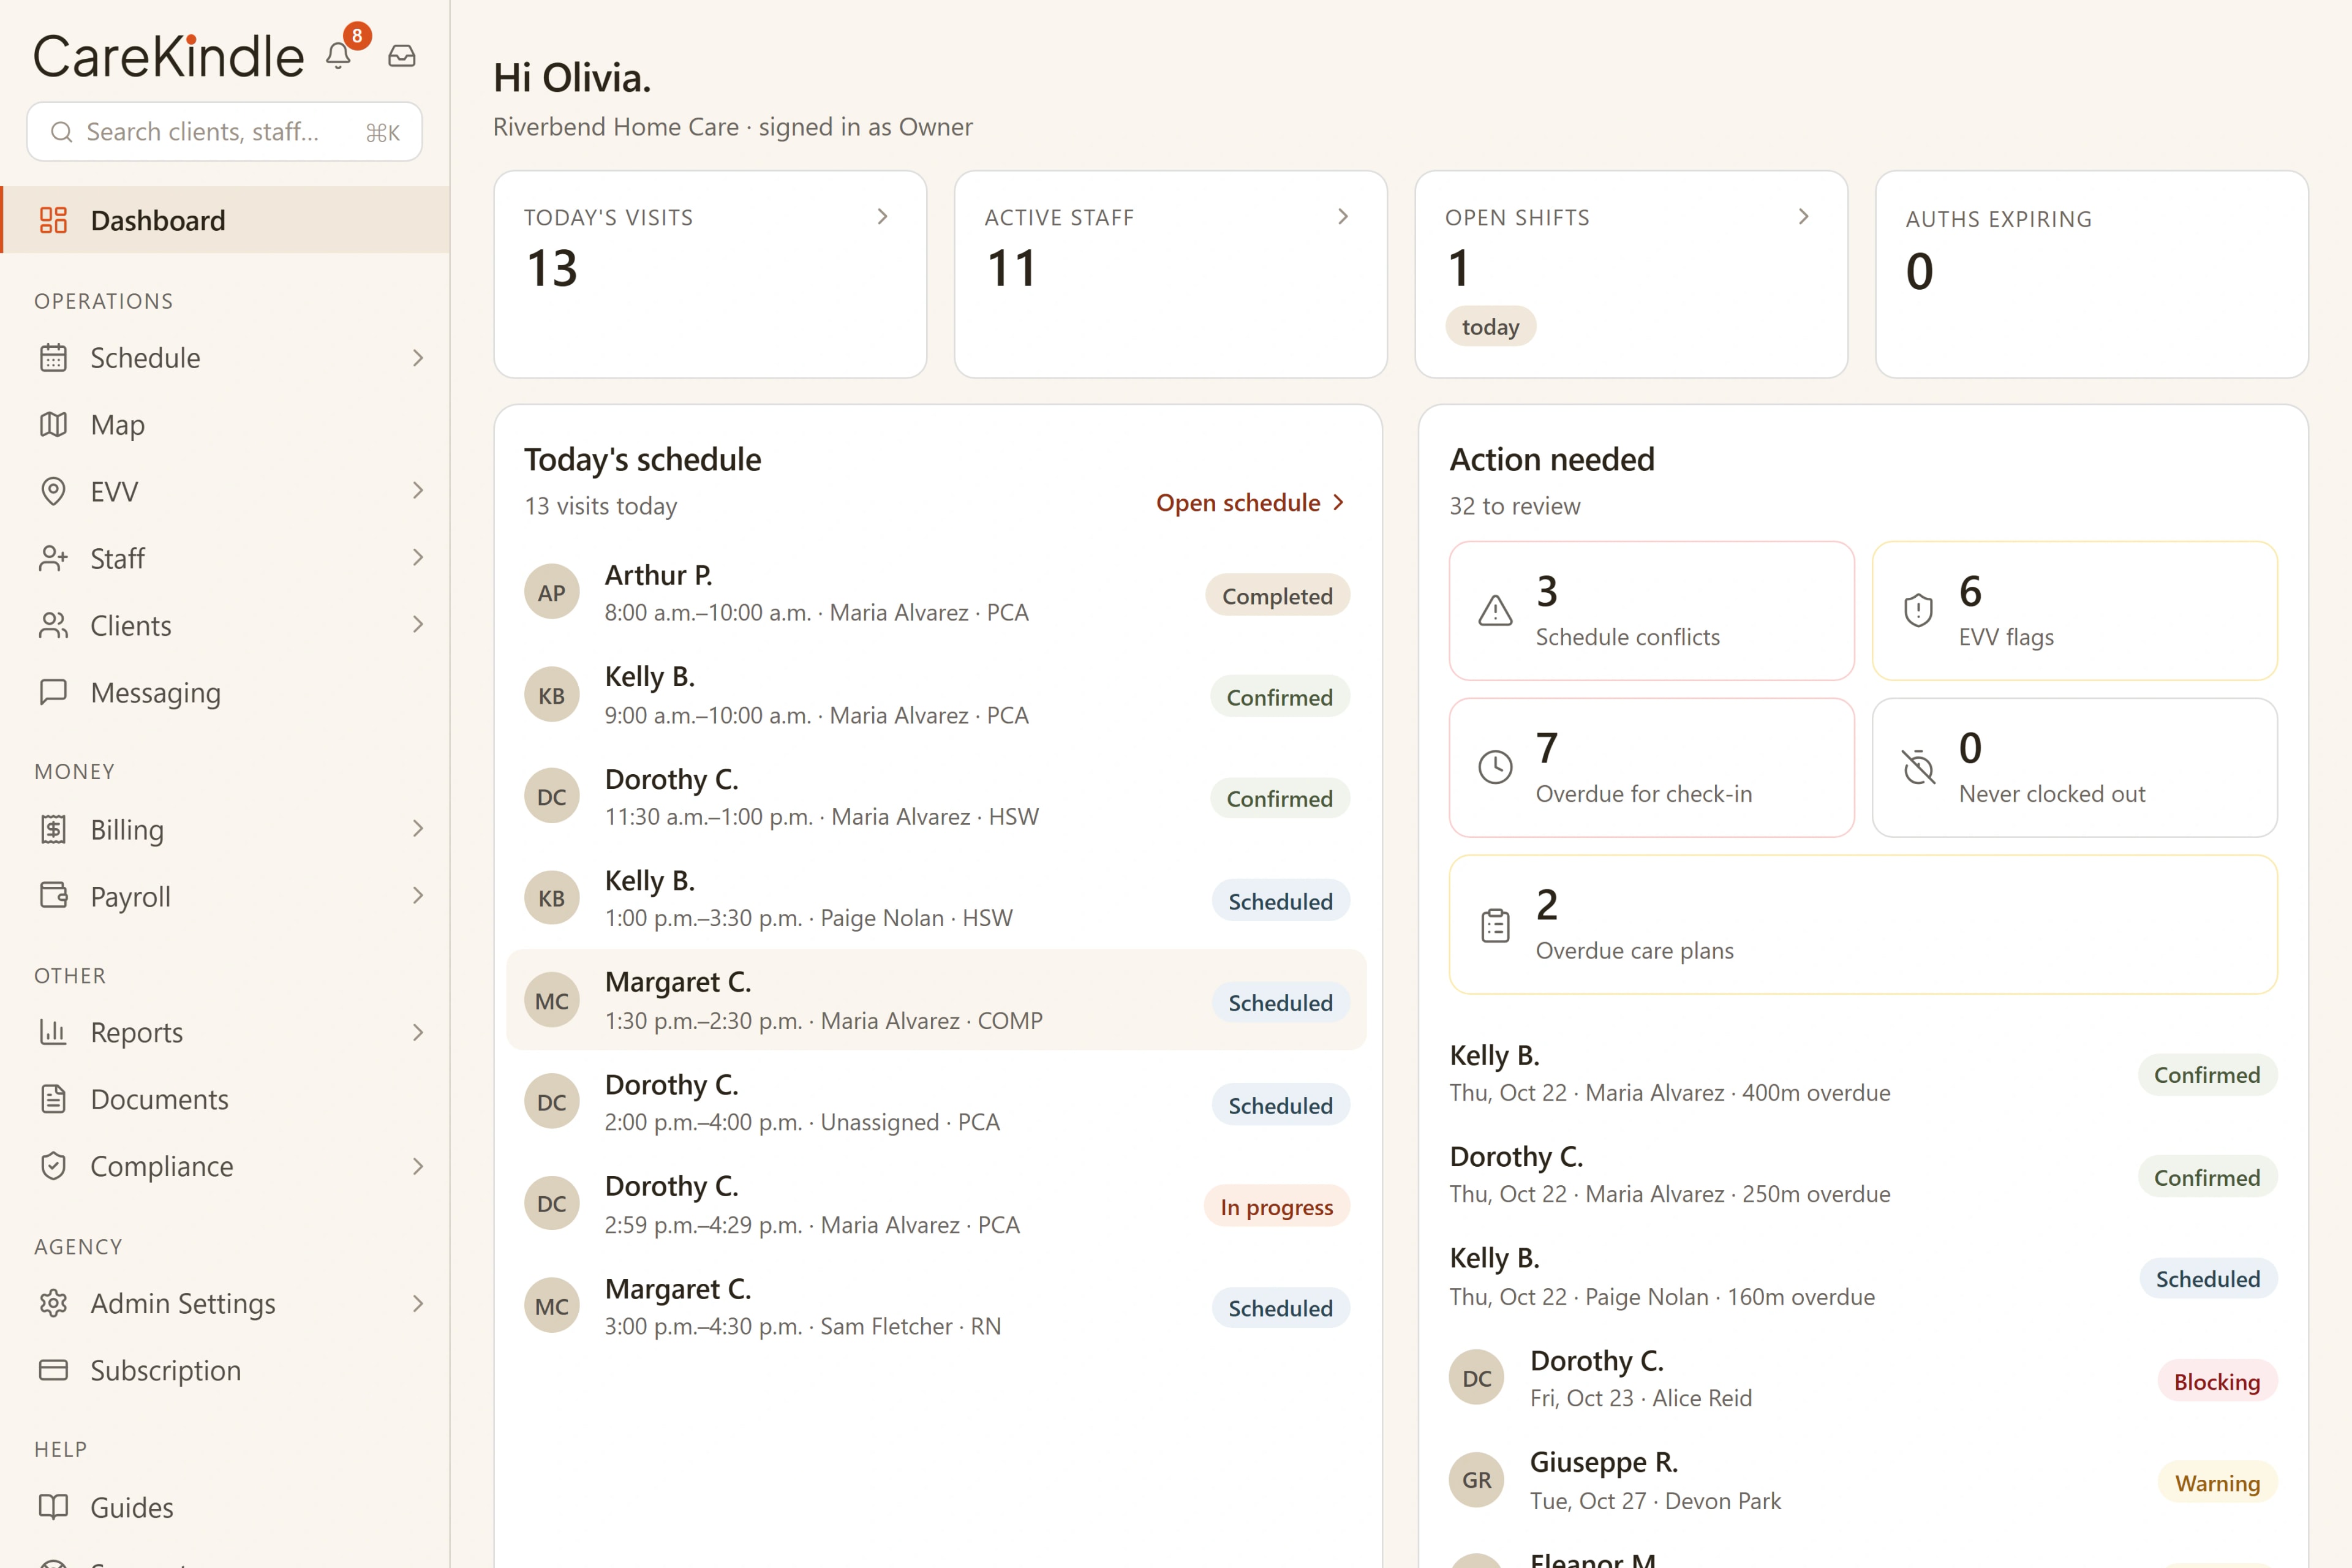Click the Clients people icon
This screenshot has height=1568, width=2352.
53,625
